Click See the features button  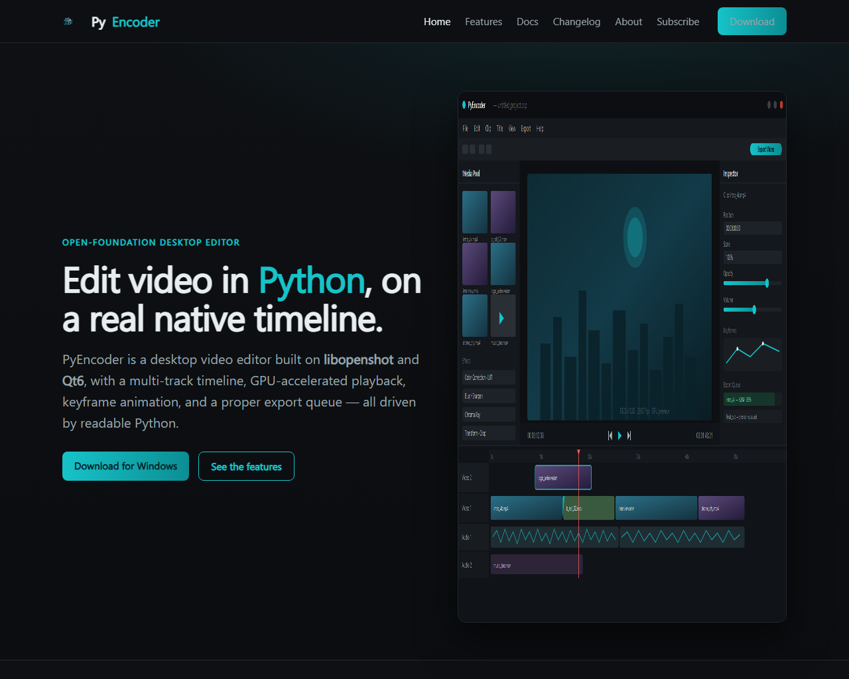coord(246,466)
